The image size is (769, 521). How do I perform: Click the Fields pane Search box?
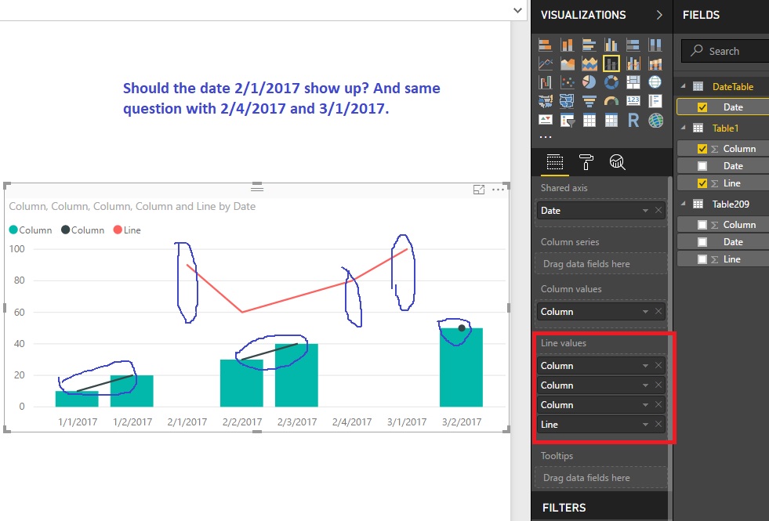coord(725,51)
